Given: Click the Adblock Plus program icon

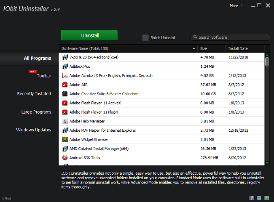Looking at the screenshot, I should 65,66.
